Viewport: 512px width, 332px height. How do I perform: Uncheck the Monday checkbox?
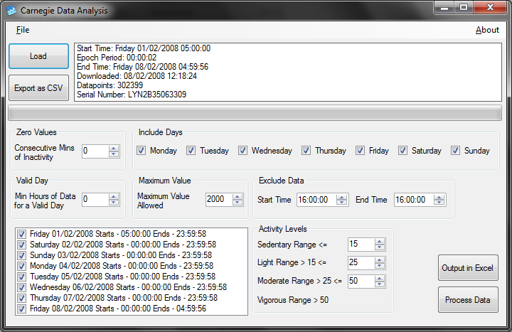(141, 151)
